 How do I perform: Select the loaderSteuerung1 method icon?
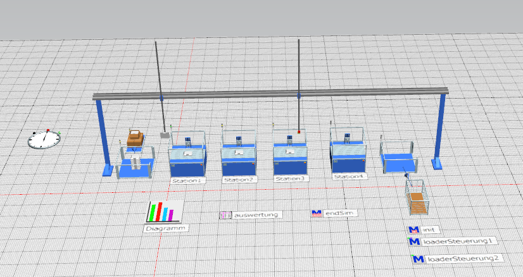click(x=415, y=241)
